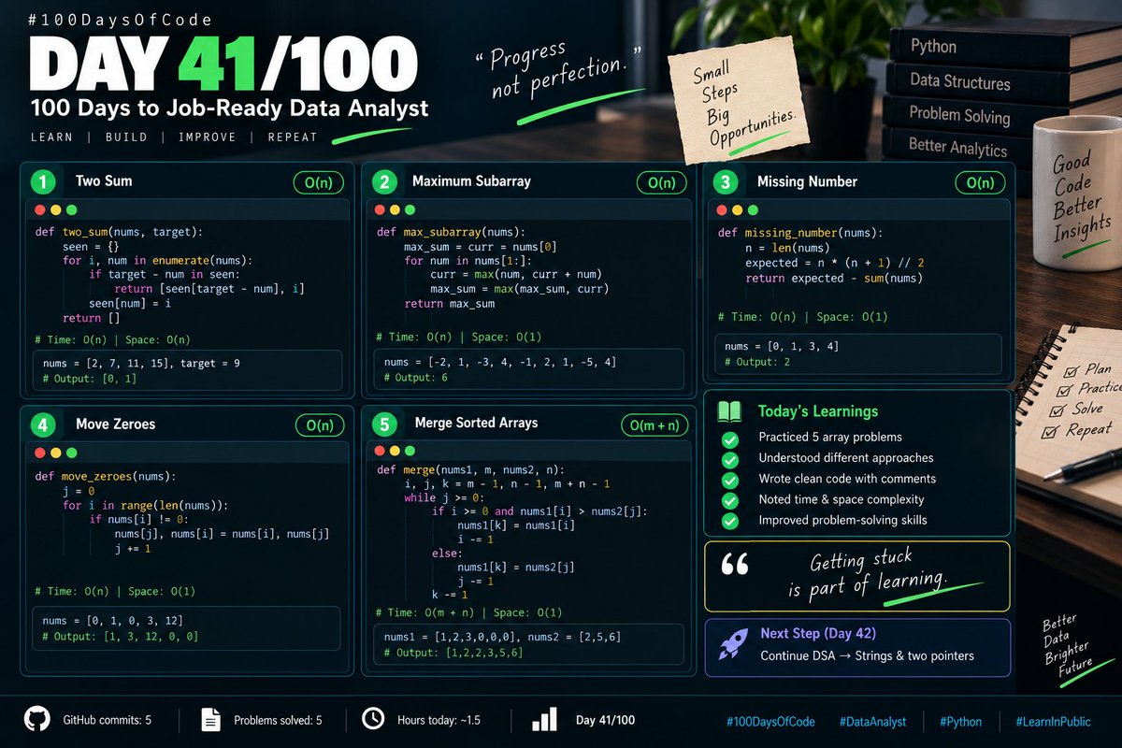Click the number 1 circle beside Two Sum

tap(43, 181)
